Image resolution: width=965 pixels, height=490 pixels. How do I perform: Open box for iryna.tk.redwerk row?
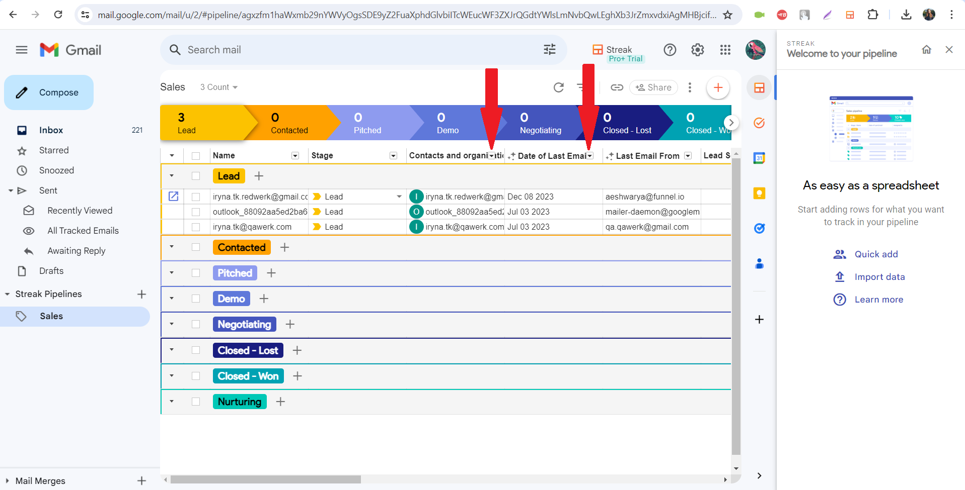tap(173, 197)
